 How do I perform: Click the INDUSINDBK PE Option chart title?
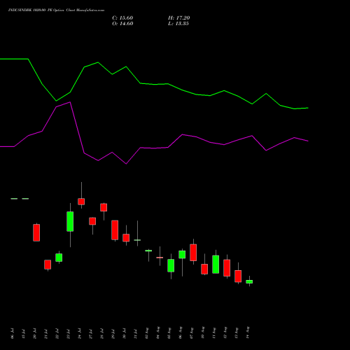(x=56, y=10)
